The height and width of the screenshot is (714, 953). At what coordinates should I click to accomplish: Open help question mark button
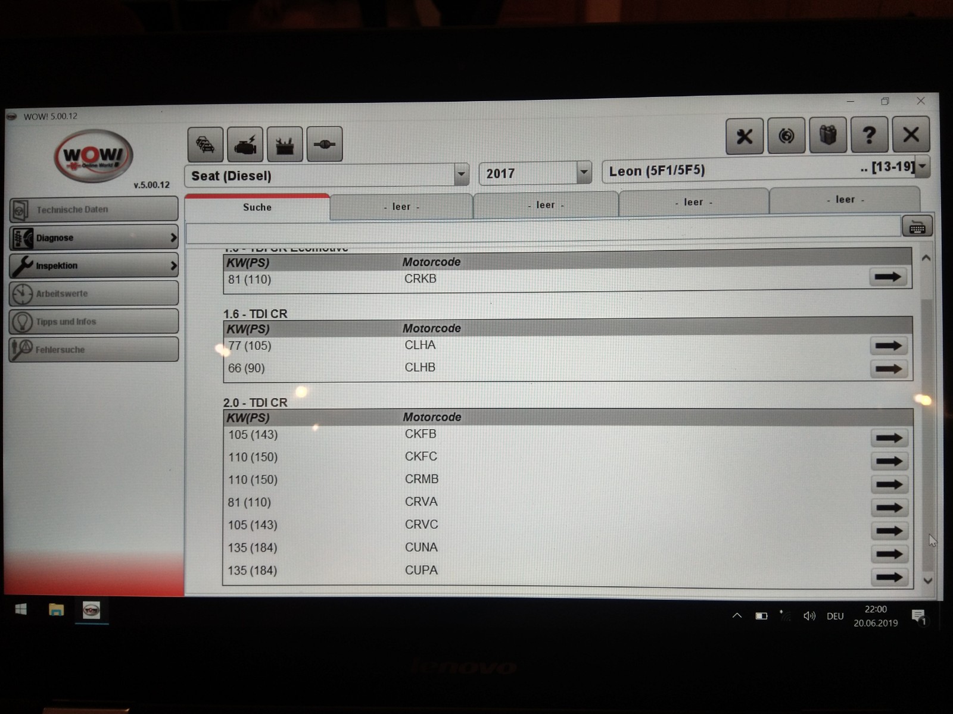click(870, 134)
